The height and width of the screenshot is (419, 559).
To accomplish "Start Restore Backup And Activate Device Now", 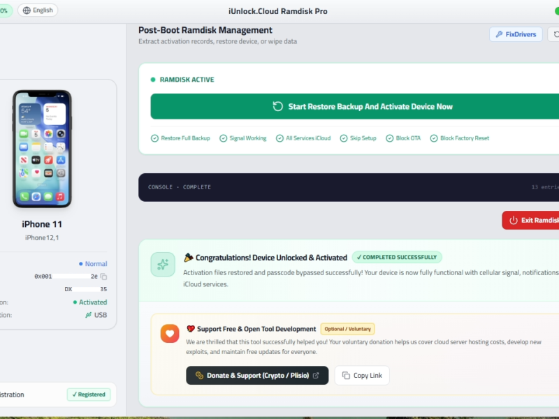I will [x=355, y=107].
